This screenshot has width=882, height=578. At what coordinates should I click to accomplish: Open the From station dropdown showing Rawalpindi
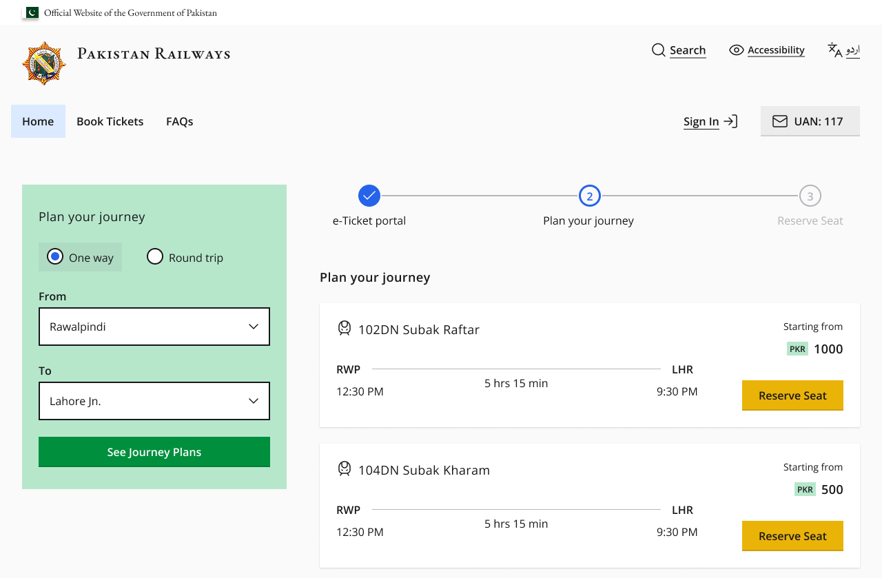pyautogui.click(x=154, y=327)
